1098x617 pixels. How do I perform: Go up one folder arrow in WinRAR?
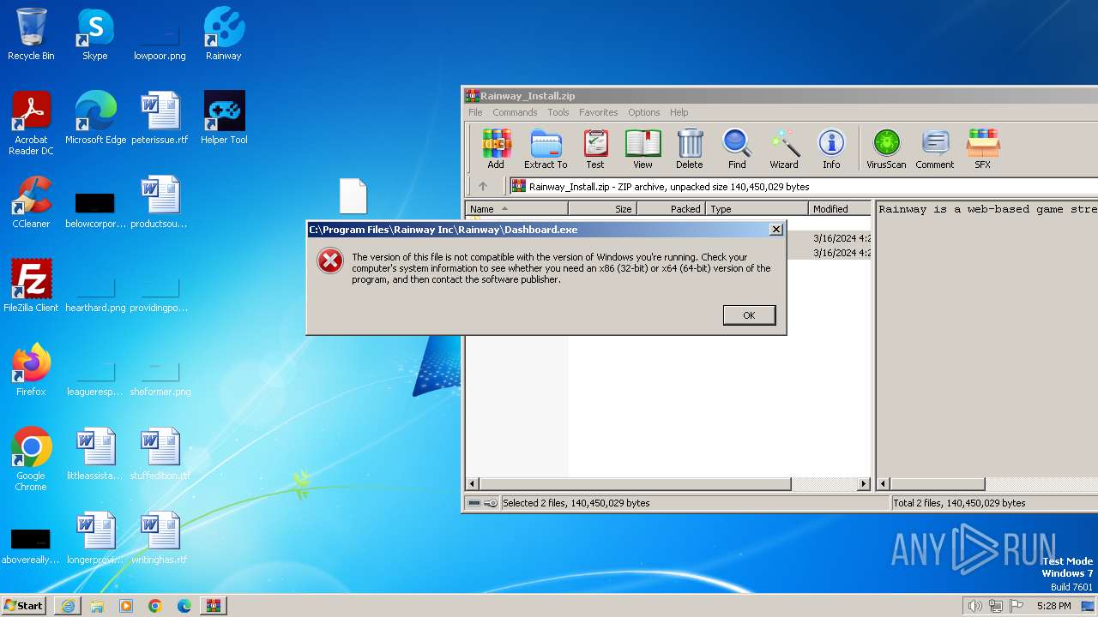point(483,186)
